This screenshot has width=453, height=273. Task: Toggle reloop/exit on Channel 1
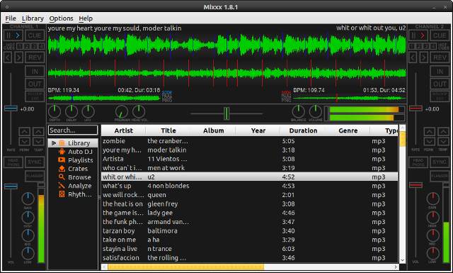tap(35, 96)
